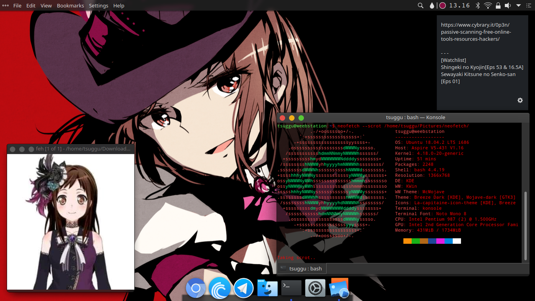Click the three-dots menu icon in top-left corner
This screenshot has height=301, width=535.
tap(5, 5)
